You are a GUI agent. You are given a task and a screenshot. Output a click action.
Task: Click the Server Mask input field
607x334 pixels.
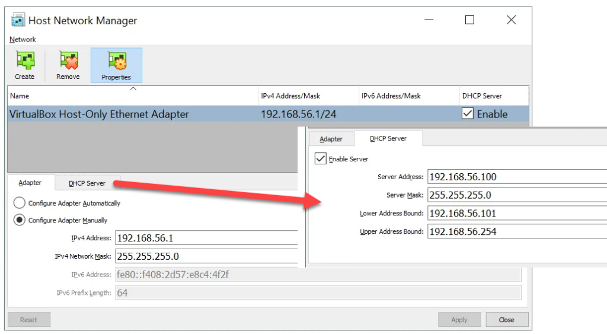point(517,195)
